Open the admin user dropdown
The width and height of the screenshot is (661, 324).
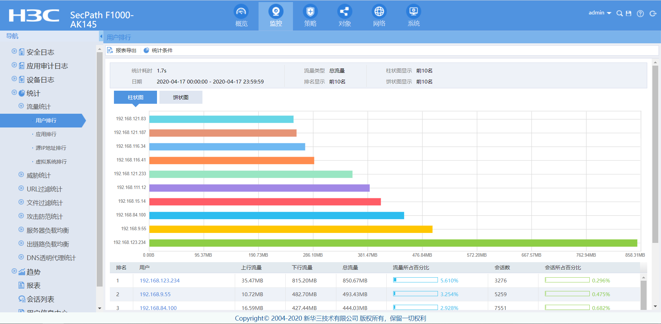(599, 13)
